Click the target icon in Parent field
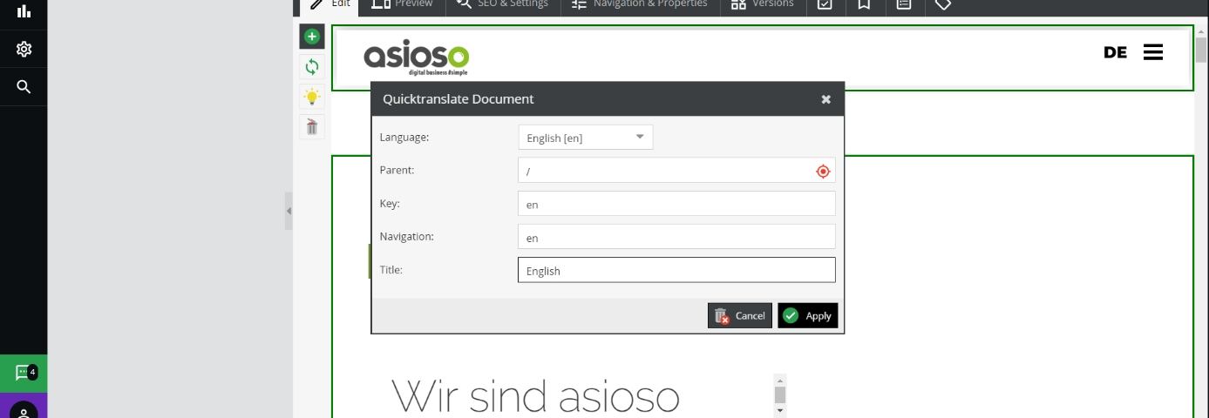The width and height of the screenshot is (1209, 418). [x=822, y=172]
